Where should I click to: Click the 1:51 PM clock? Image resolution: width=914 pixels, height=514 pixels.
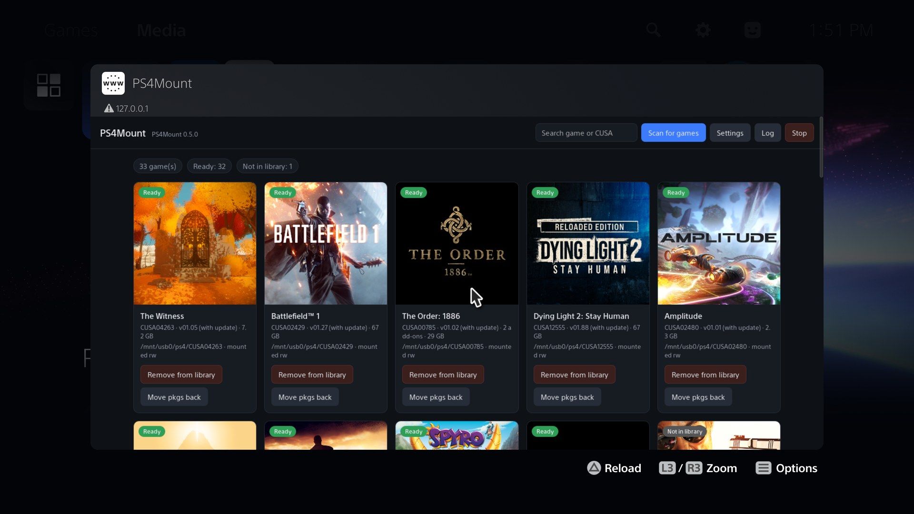(841, 30)
